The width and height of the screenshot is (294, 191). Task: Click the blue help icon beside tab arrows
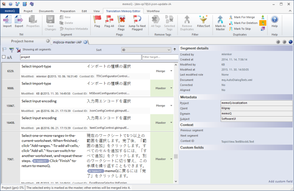[291, 42]
